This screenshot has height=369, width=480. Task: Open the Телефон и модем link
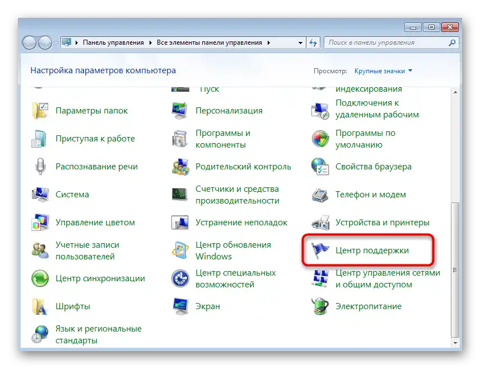pyautogui.click(x=371, y=195)
